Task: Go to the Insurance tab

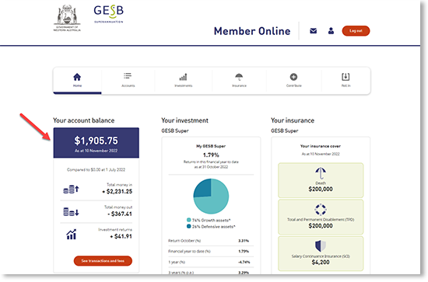Action: 239,81
